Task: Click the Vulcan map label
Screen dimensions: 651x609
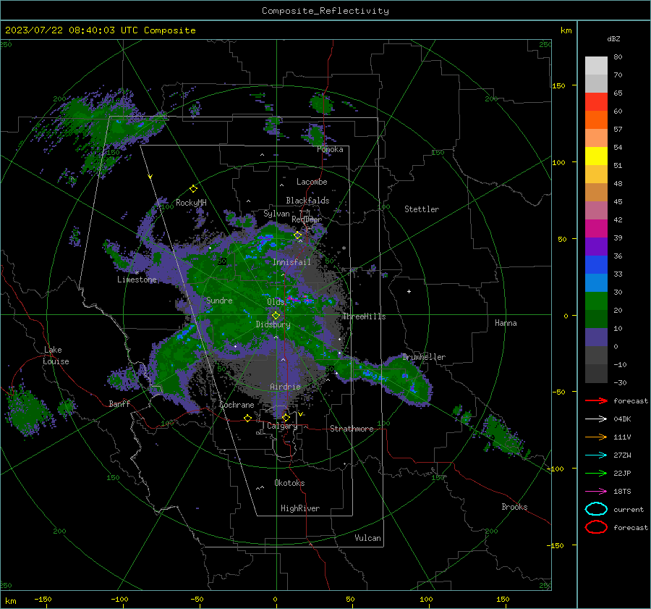Action: [368, 538]
